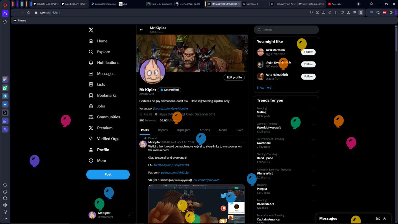Screen dimensions: 398x224
Task: Click the X search field
Action: click(286, 30)
